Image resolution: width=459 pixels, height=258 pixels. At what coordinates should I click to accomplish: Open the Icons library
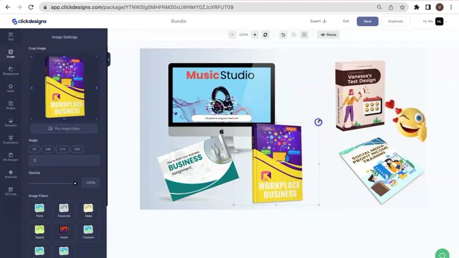(x=11, y=88)
